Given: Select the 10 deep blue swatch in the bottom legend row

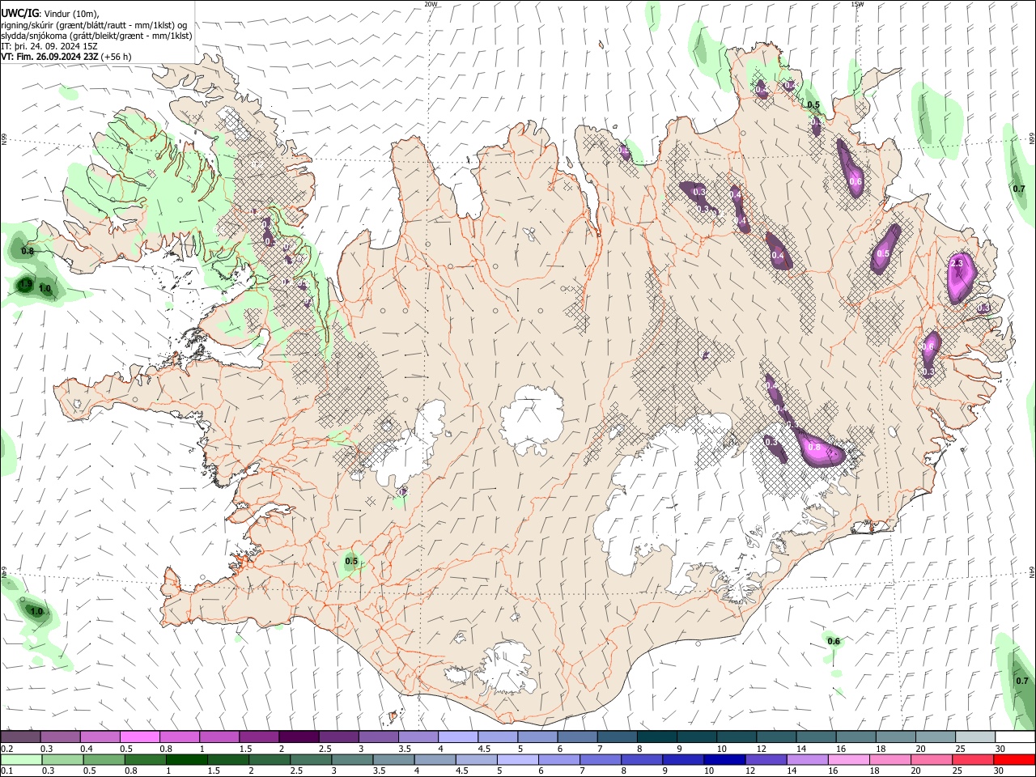Looking at the screenshot, I should click(724, 759).
